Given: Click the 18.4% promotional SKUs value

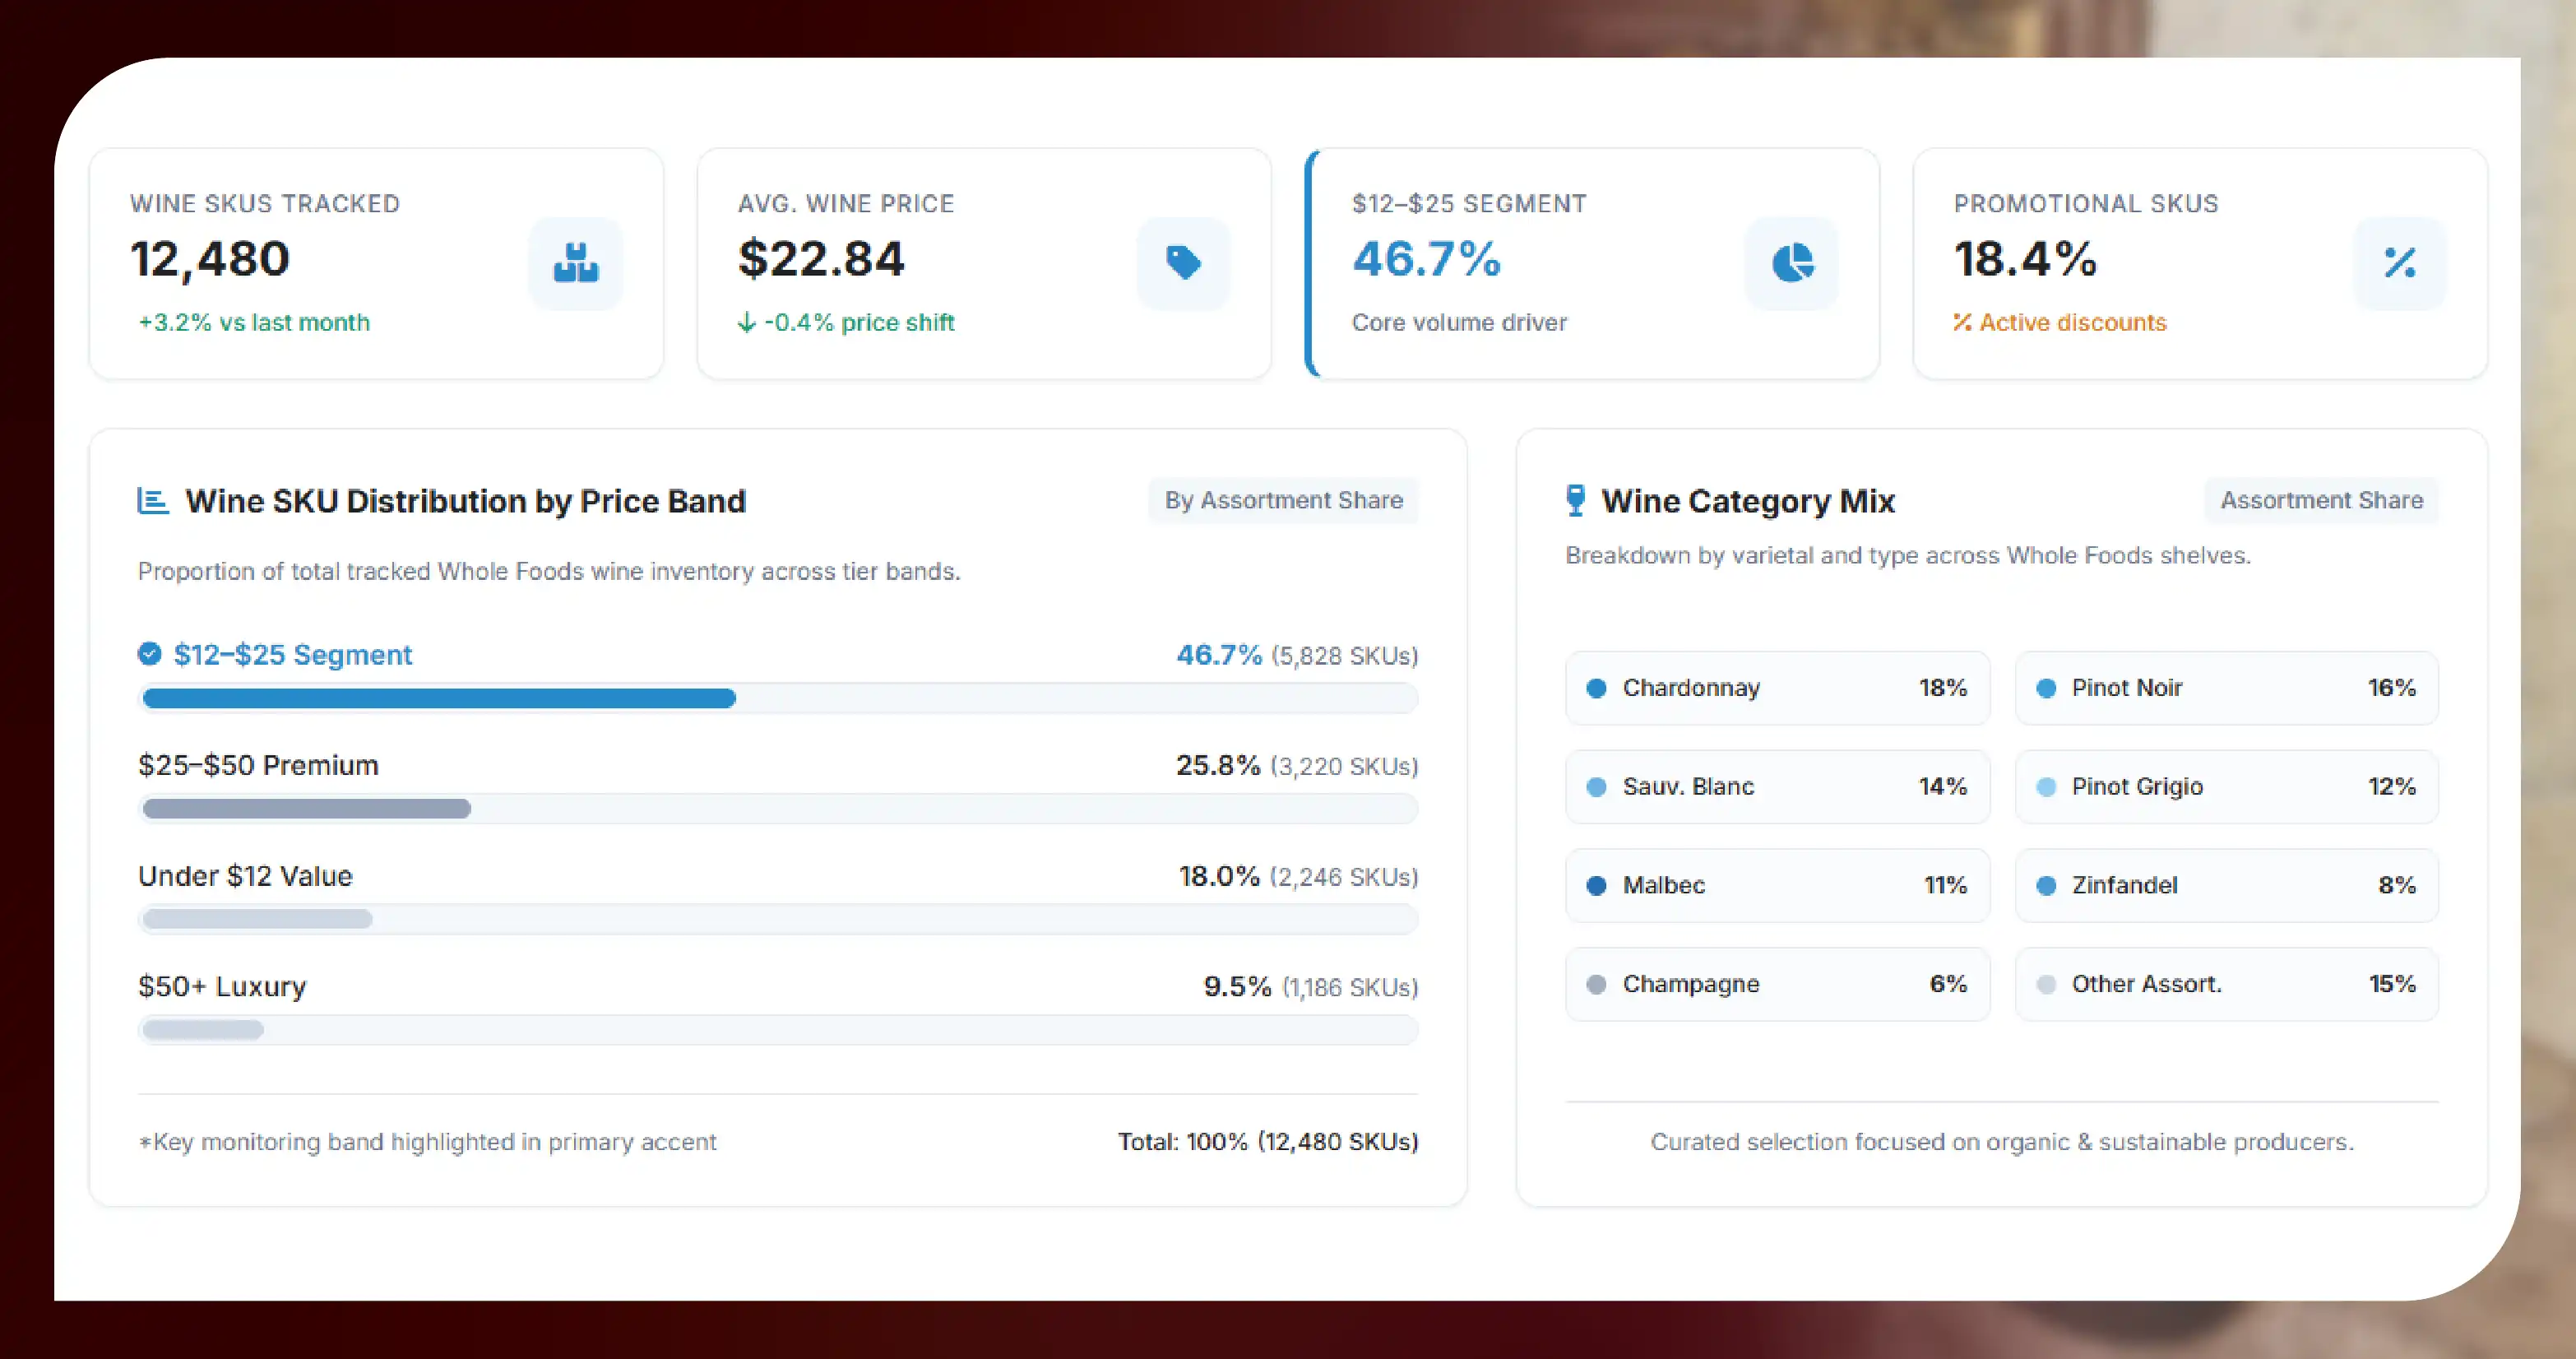Looking at the screenshot, I should click(x=2025, y=260).
